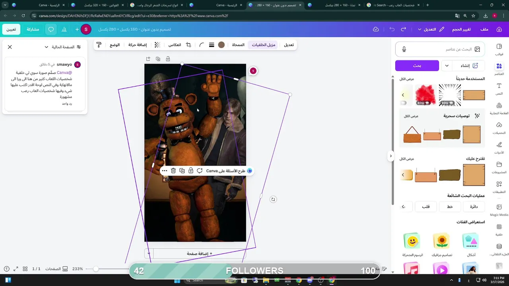The image size is (509, 286).
Task: Click Edit (تعديل) in image toolbar
Action: pyautogui.click(x=289, y=45)
